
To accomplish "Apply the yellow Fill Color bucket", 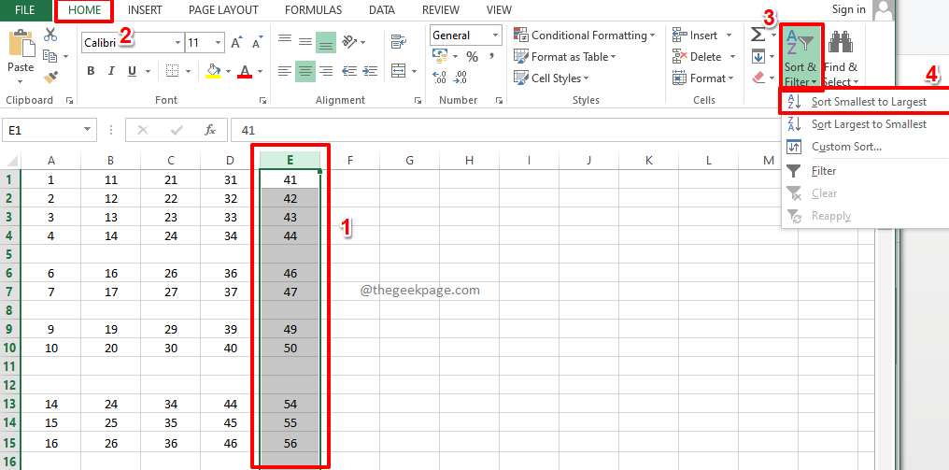I will click(213, 71).
